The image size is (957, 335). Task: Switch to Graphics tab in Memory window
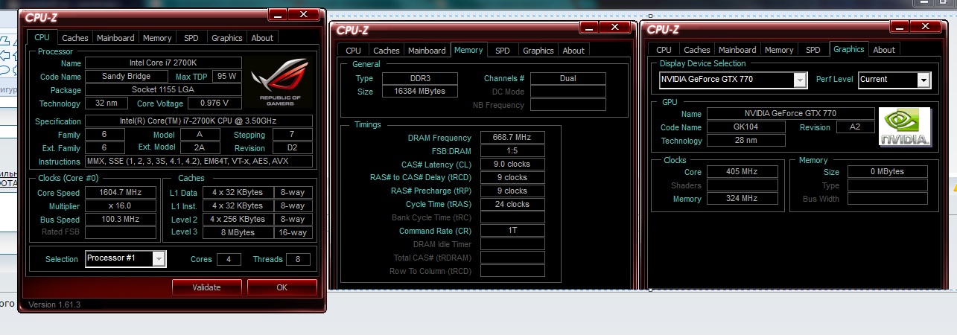pos(538,50)
